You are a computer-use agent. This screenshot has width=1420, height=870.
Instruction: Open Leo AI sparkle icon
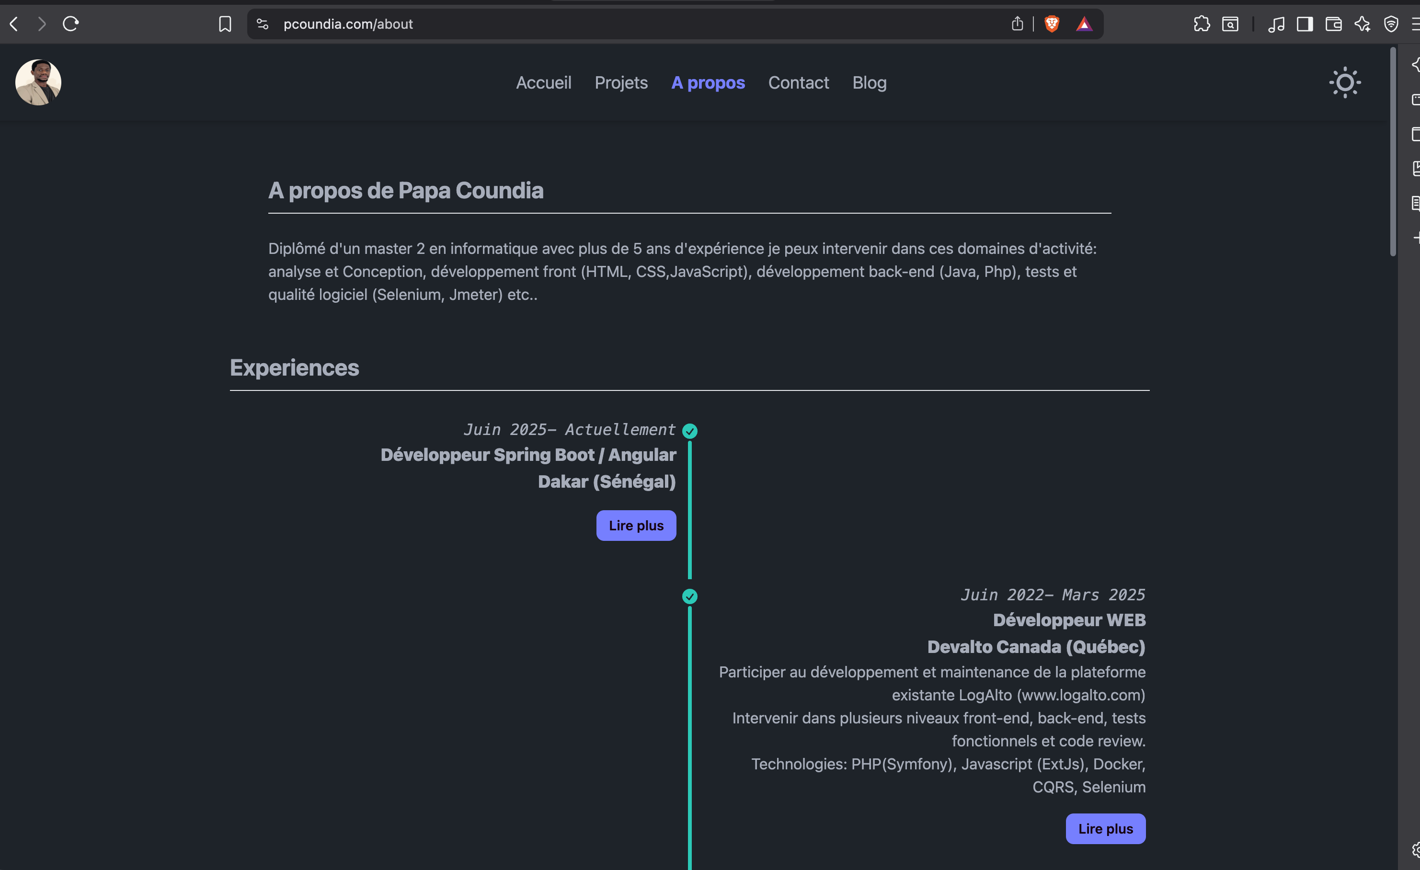tap(1363, 23)
